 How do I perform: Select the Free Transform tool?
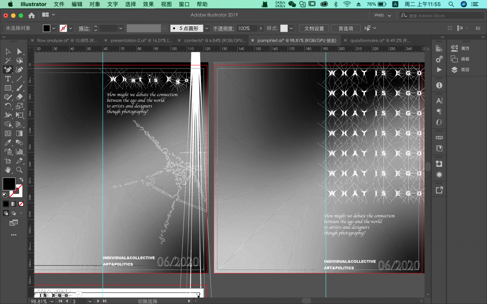(x=19, y=115)
